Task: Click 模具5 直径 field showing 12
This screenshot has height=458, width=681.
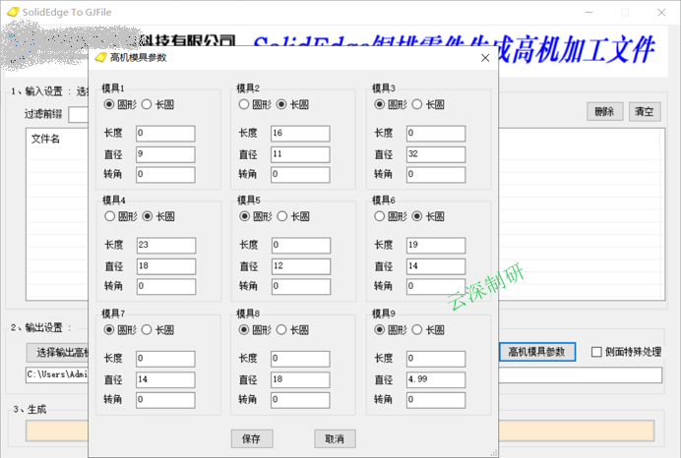Action: (301, 266)
